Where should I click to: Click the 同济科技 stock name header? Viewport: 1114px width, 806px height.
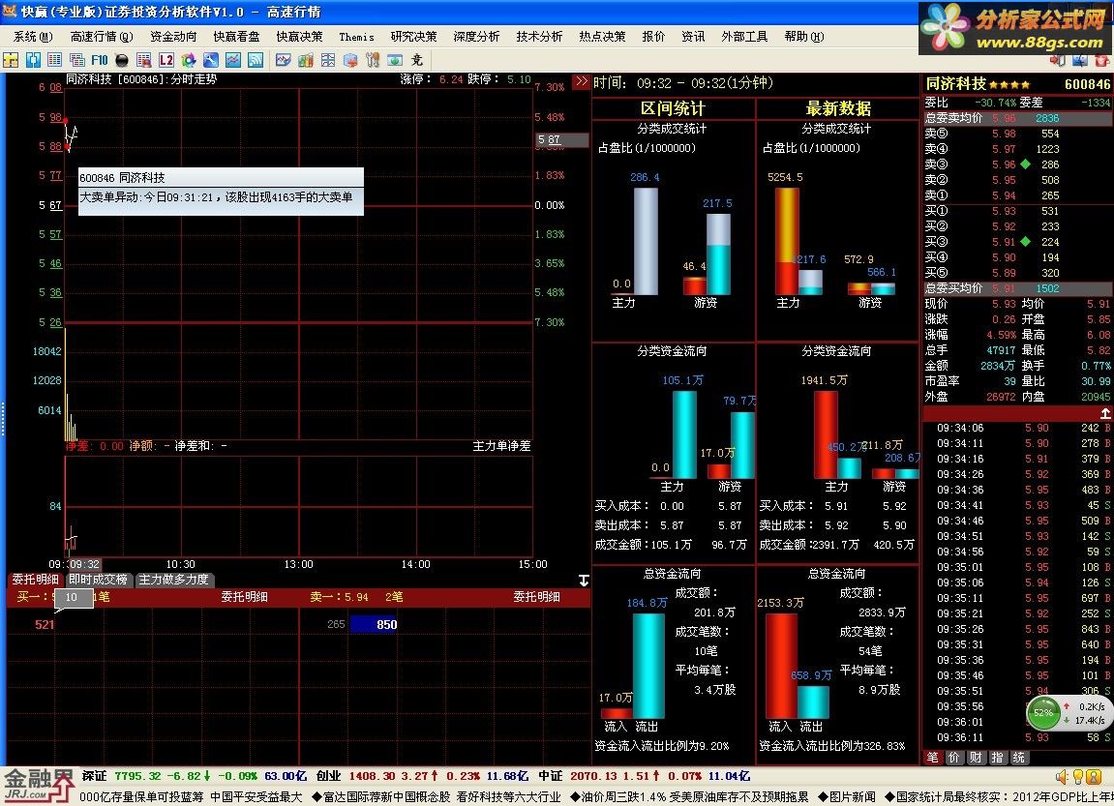click(x=955, y=84)
